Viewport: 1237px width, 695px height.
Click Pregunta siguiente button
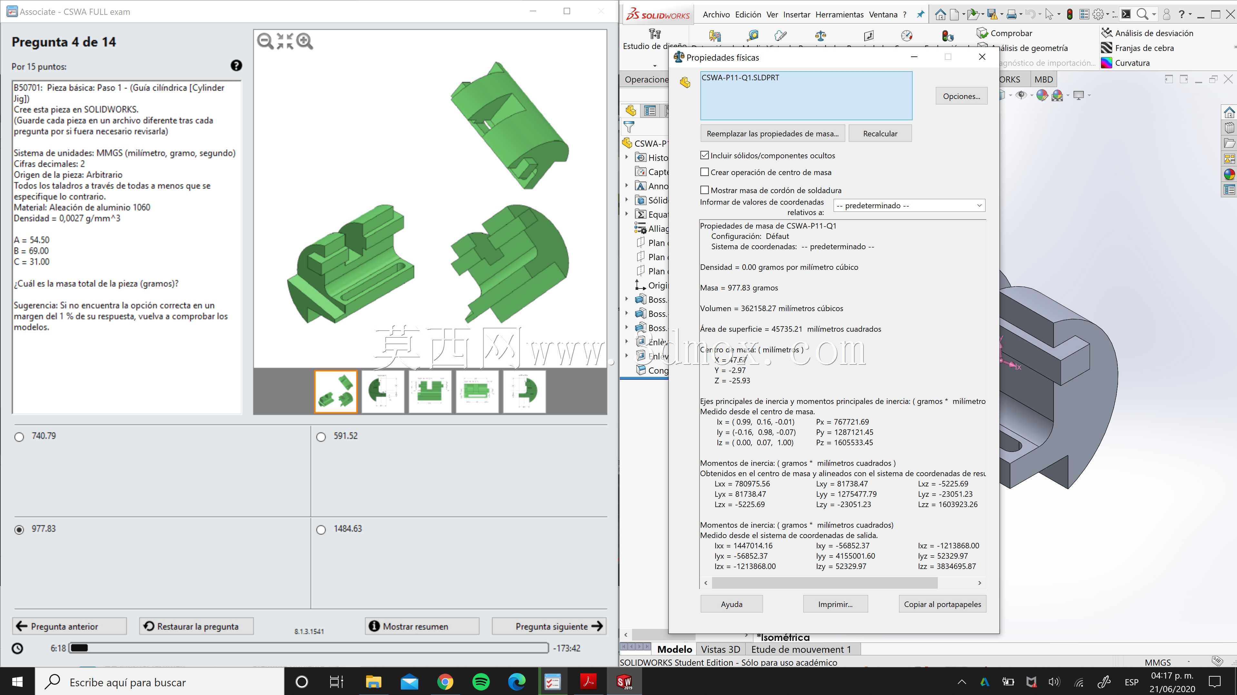coord(549,626)
